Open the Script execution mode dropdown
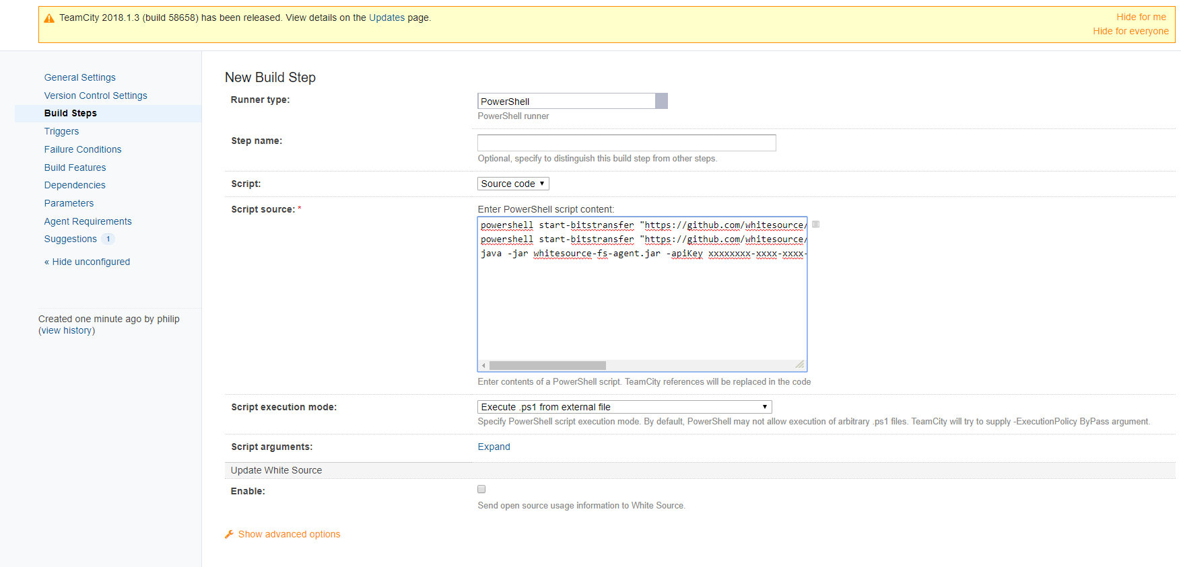The image size is (1181, 567). pos(624,407)
